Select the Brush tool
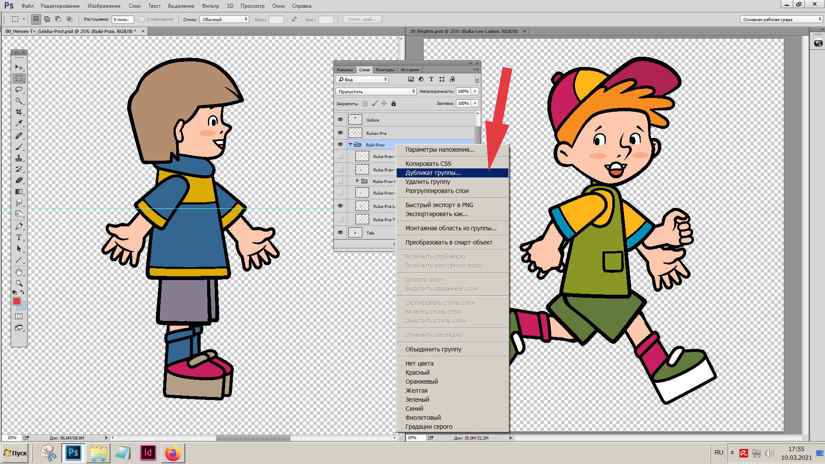 point(19,147)
